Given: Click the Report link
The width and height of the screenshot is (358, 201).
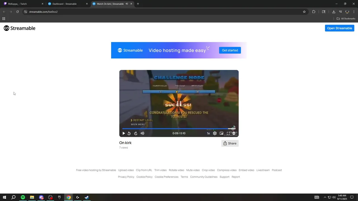Looking at the screenshot, I should (x=236, y=177).
